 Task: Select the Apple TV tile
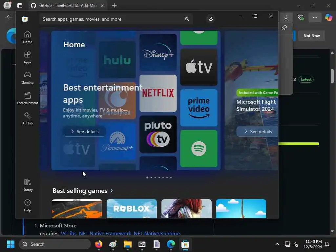(199, 67)
